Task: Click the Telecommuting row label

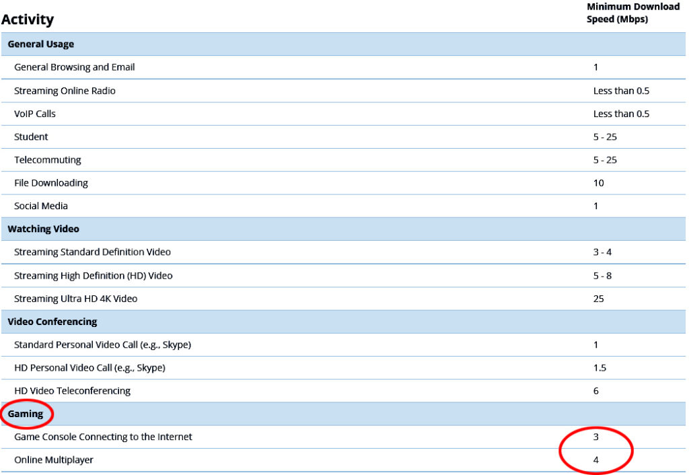Action: (x=48, y=160)
